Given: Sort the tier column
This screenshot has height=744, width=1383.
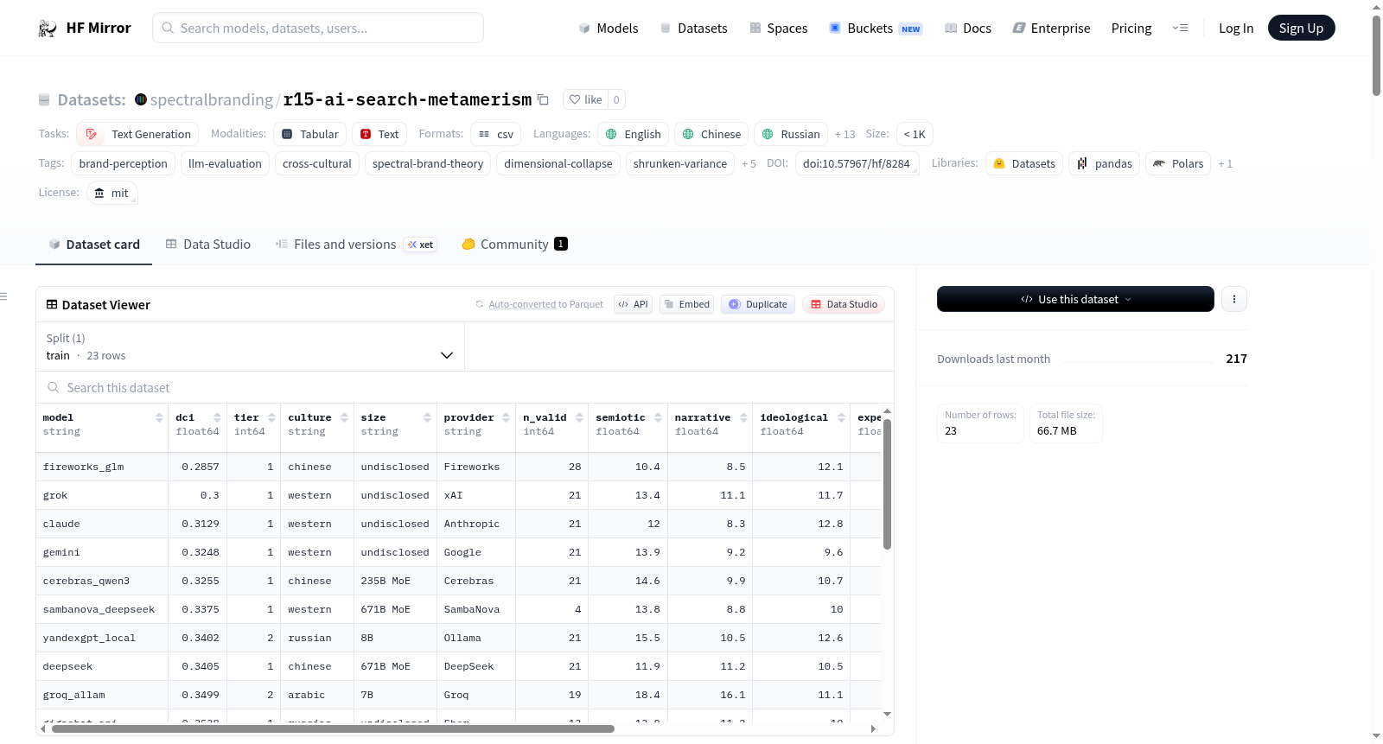Looking at the screenshot, I should click(x=271, y=417).
